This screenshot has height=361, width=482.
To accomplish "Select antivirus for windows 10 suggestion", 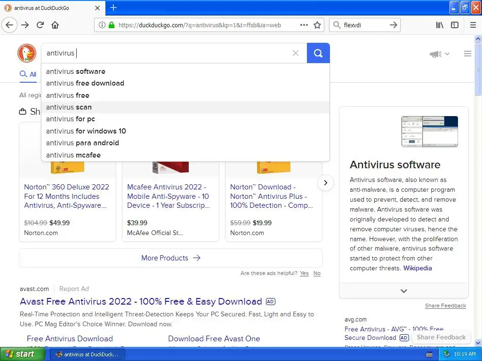I will coord(185,131).
